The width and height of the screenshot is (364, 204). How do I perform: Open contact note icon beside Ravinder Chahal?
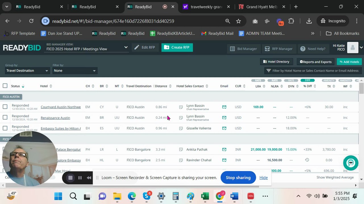[181, 160]
